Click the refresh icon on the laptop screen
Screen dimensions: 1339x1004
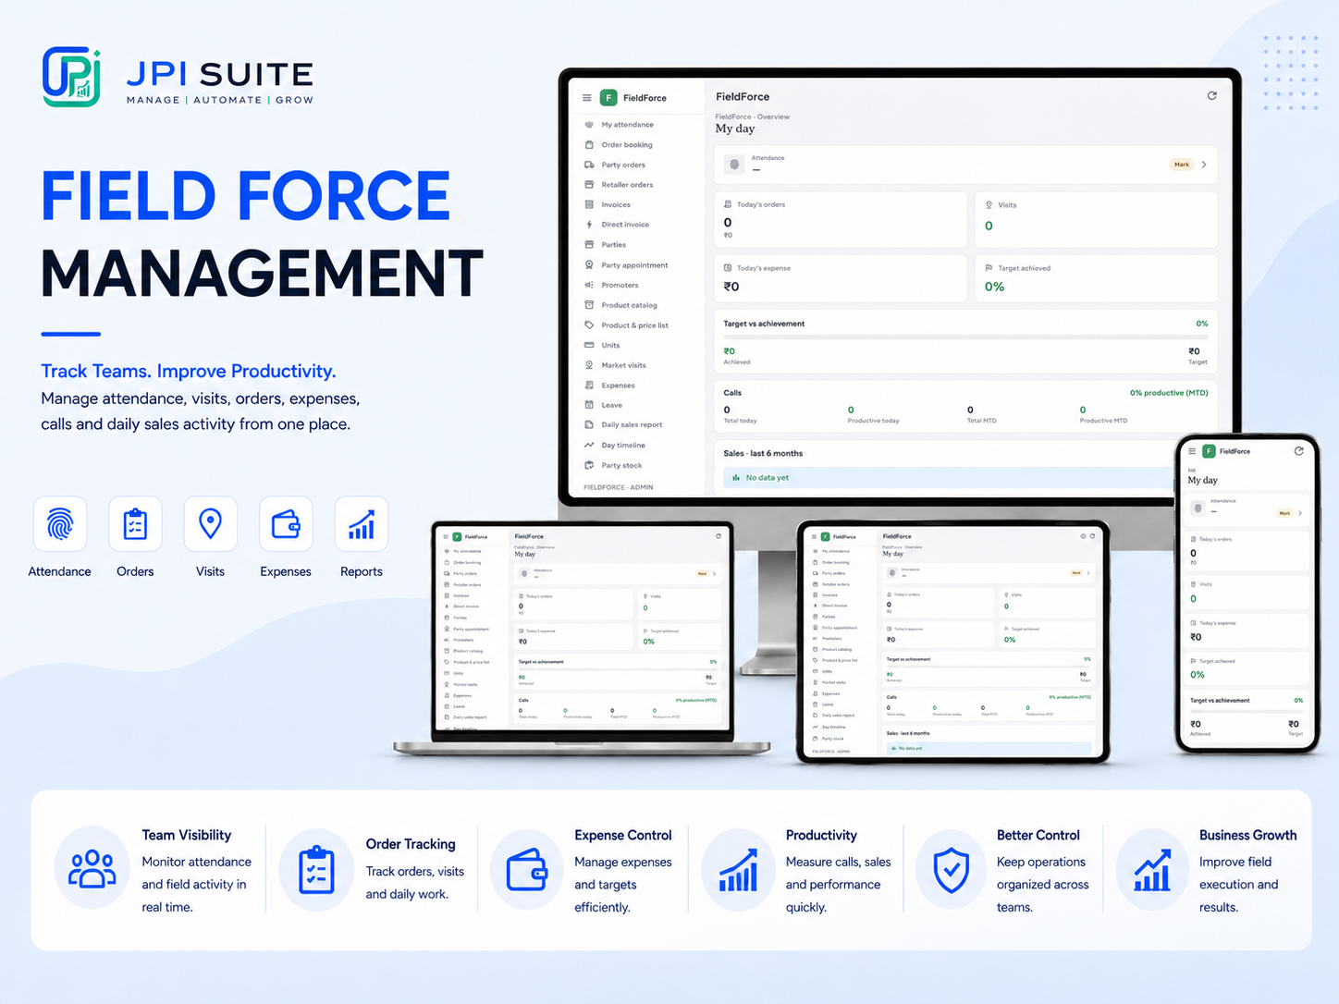tap(719, 536)
